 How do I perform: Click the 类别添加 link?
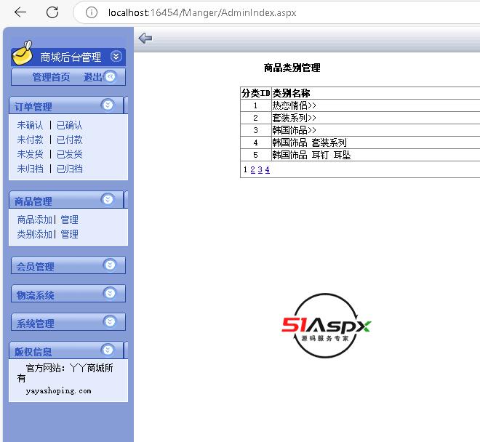click(35, 234)
